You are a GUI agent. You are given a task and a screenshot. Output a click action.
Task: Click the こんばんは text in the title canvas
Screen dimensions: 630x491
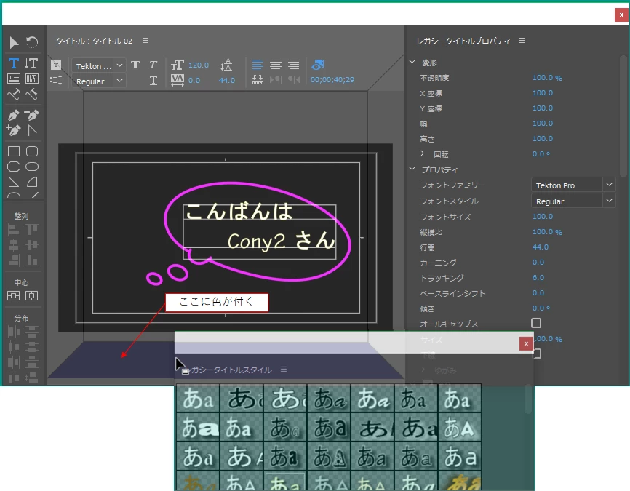(239, 211)
